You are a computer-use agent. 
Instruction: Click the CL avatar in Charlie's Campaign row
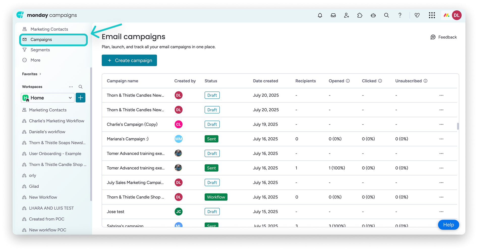click(179, 124)
